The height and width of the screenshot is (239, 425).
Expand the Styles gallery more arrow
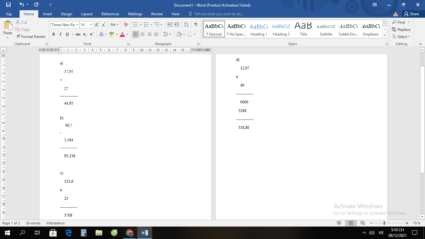tap(385, 36)
